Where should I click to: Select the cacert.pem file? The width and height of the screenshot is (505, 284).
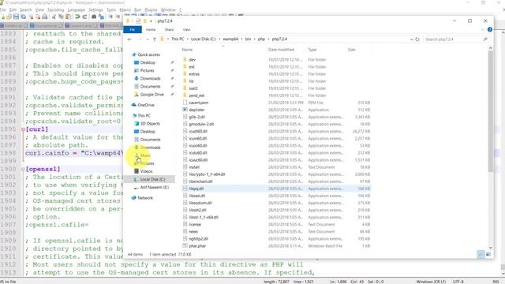pos(198,103)
